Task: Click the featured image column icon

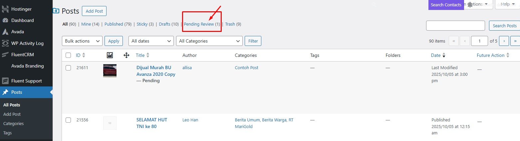Action: point(110,55)
